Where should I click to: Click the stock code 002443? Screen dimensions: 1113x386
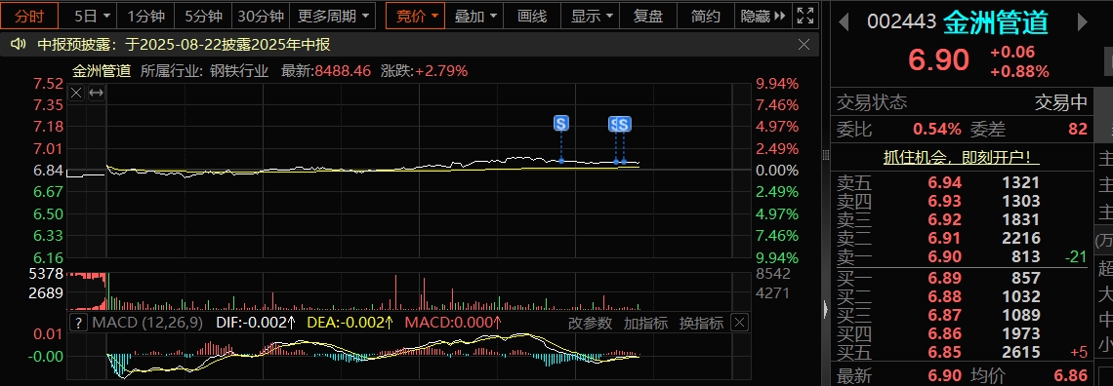(901, 22)
